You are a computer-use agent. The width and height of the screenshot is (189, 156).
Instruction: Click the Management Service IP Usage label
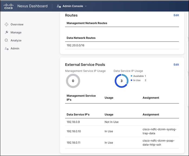pyautogui.click(x=85, y=71)
